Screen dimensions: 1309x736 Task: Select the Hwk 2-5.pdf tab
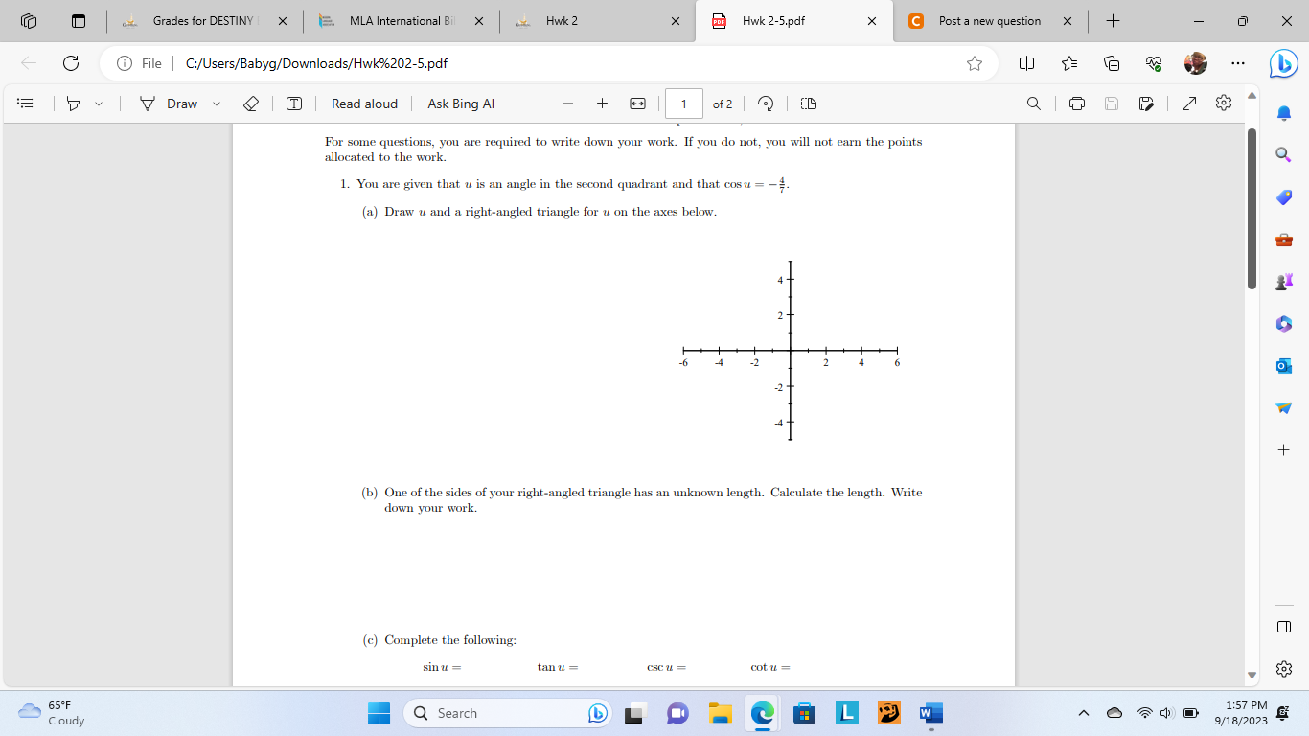tap(794, 21)
